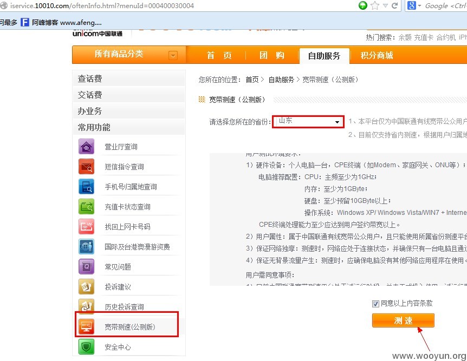The width and height of the screenshot is (467, 361).
Task: Expand the 办业务 sidebar section
Action: [x=129, y=111]
